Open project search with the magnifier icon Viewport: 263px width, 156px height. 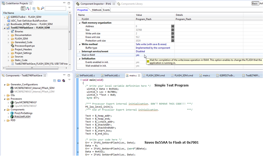coord(42,8)
